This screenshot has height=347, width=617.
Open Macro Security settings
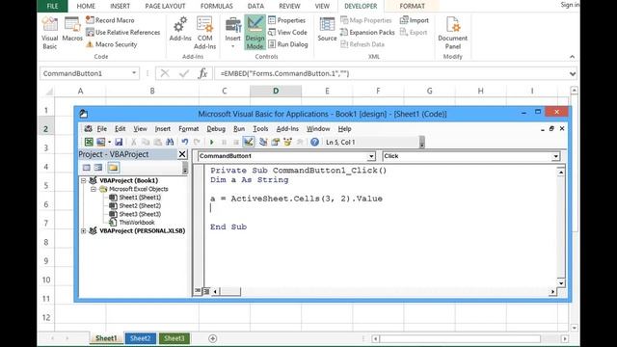(x=112, y=44)
